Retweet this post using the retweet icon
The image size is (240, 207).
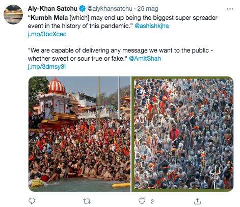87,201
